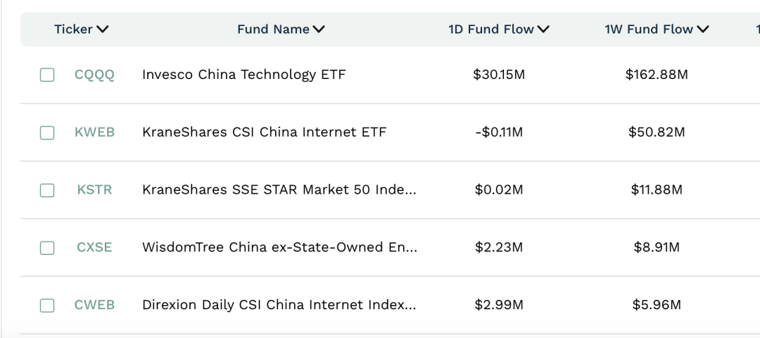Go to the KSTR ticker page
Screen dimensions: 760x338
[x=94, y=190]
